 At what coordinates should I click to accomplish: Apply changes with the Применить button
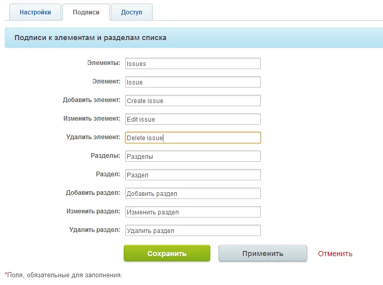coord(263,254)
